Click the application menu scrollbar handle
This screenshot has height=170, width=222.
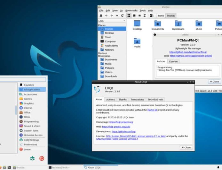[x=16, y=110]
